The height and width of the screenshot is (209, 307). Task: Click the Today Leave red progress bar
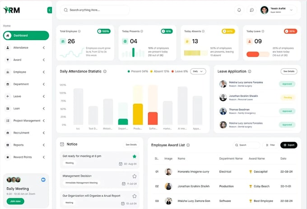pos(253,54)
